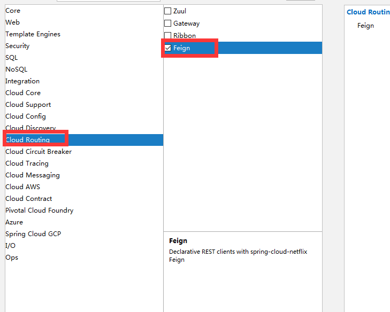Select the Cloud Config category

click(x=26, y=116)
